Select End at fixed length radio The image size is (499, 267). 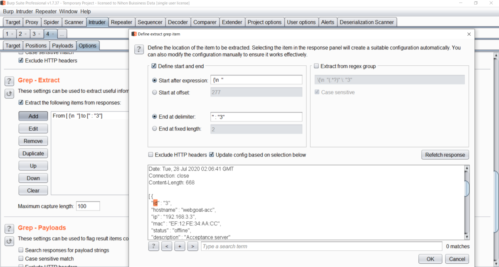tap(155, 129)
